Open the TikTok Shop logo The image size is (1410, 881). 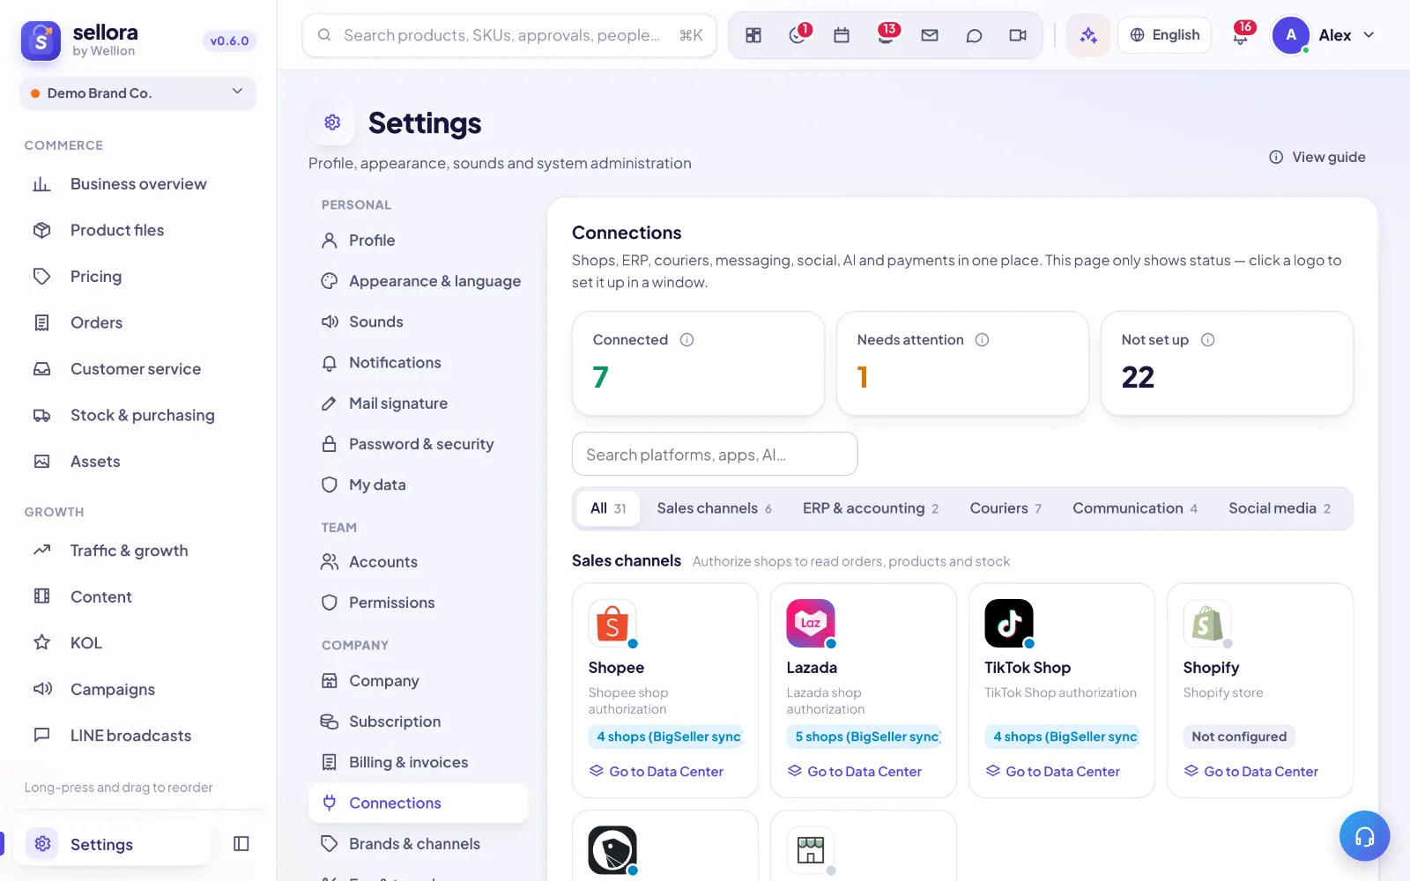(x=1009, y=624)
